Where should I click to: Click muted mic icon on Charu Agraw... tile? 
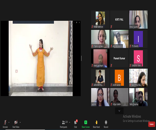(92, 46)
